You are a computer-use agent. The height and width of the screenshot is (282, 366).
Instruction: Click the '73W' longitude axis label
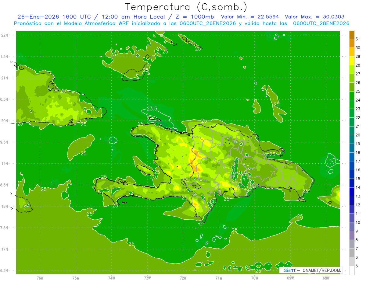pyautogui.click(x=147, y=278)
